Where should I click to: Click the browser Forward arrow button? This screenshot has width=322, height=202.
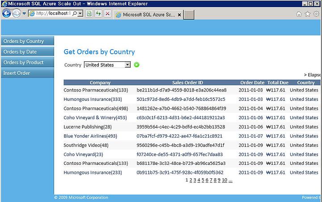[16, 13]
